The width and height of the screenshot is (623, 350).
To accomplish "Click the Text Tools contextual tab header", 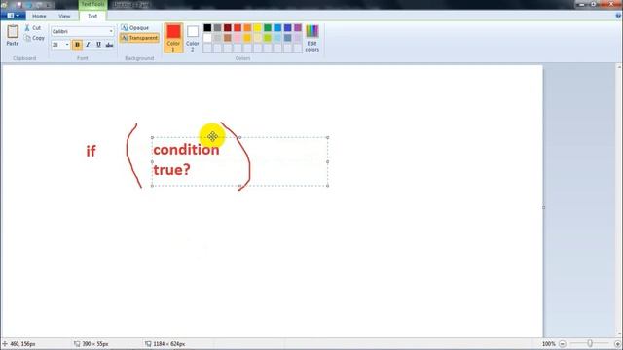I will tap(92, 4).
